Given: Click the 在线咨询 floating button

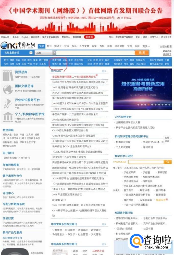Looking at the screenshot, I should click(167, 139).
